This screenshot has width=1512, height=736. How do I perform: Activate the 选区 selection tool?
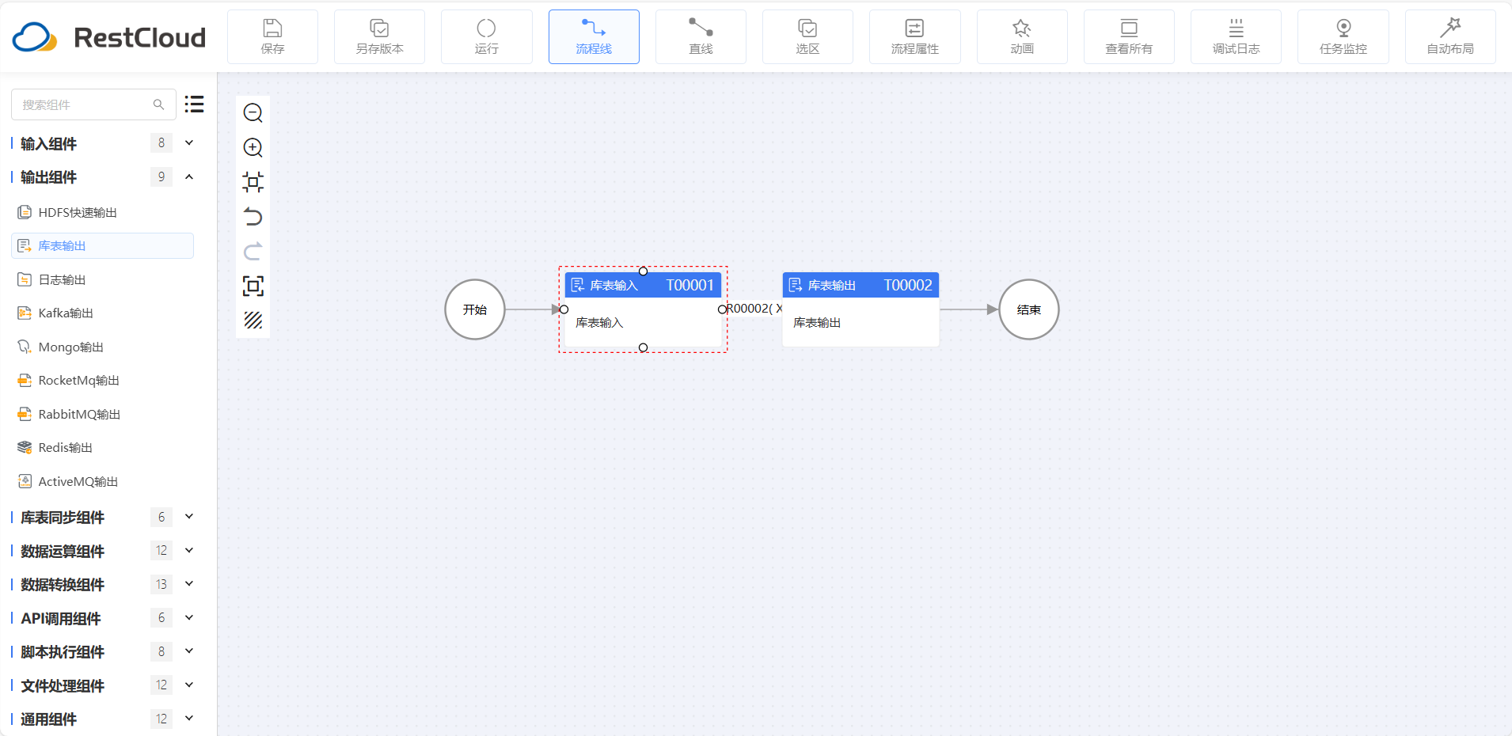tap(807, 37)
